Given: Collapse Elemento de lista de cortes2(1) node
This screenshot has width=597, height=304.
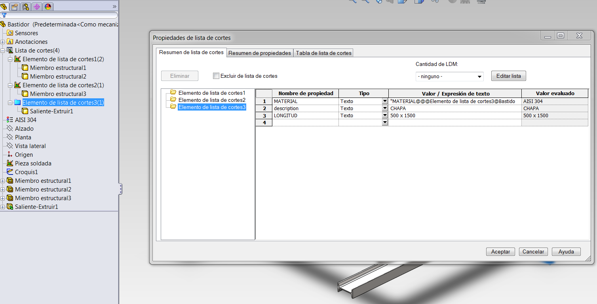Looking at the screenshot, I should 10,85.
